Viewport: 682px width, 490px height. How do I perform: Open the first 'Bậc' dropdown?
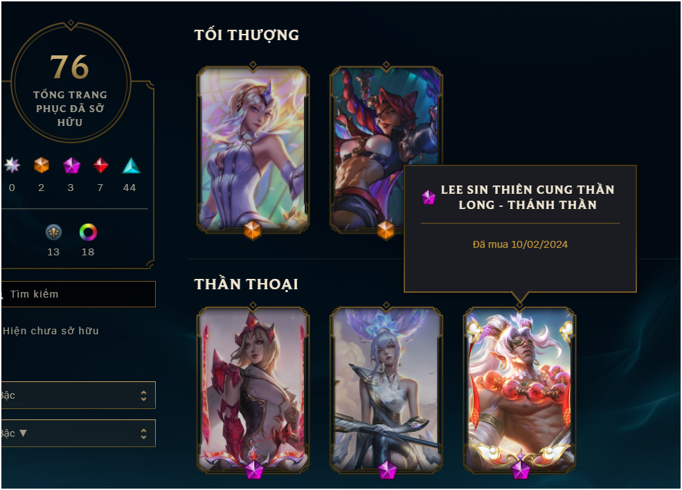pyautogui.click(x=78, y=395)
